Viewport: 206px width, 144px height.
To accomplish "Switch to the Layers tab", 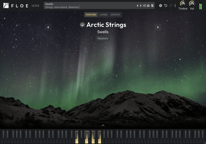I will (x=104, y=15).
